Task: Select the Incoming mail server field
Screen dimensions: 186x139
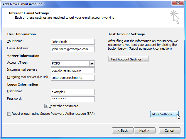Action: pyautogui.click(x=73, y=70)
